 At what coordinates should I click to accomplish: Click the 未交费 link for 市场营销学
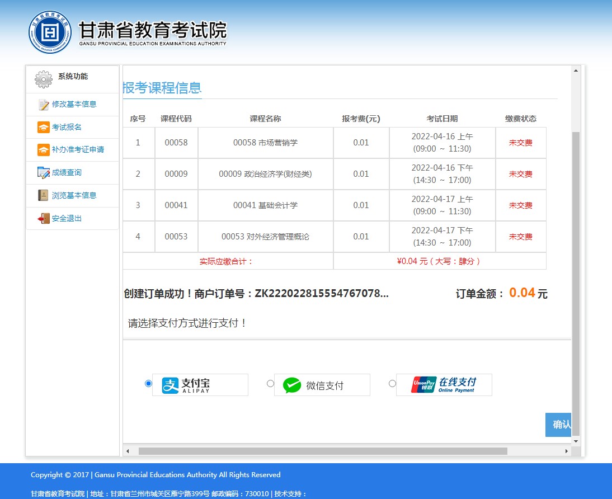pyautogui.click(x=520, y=143)
